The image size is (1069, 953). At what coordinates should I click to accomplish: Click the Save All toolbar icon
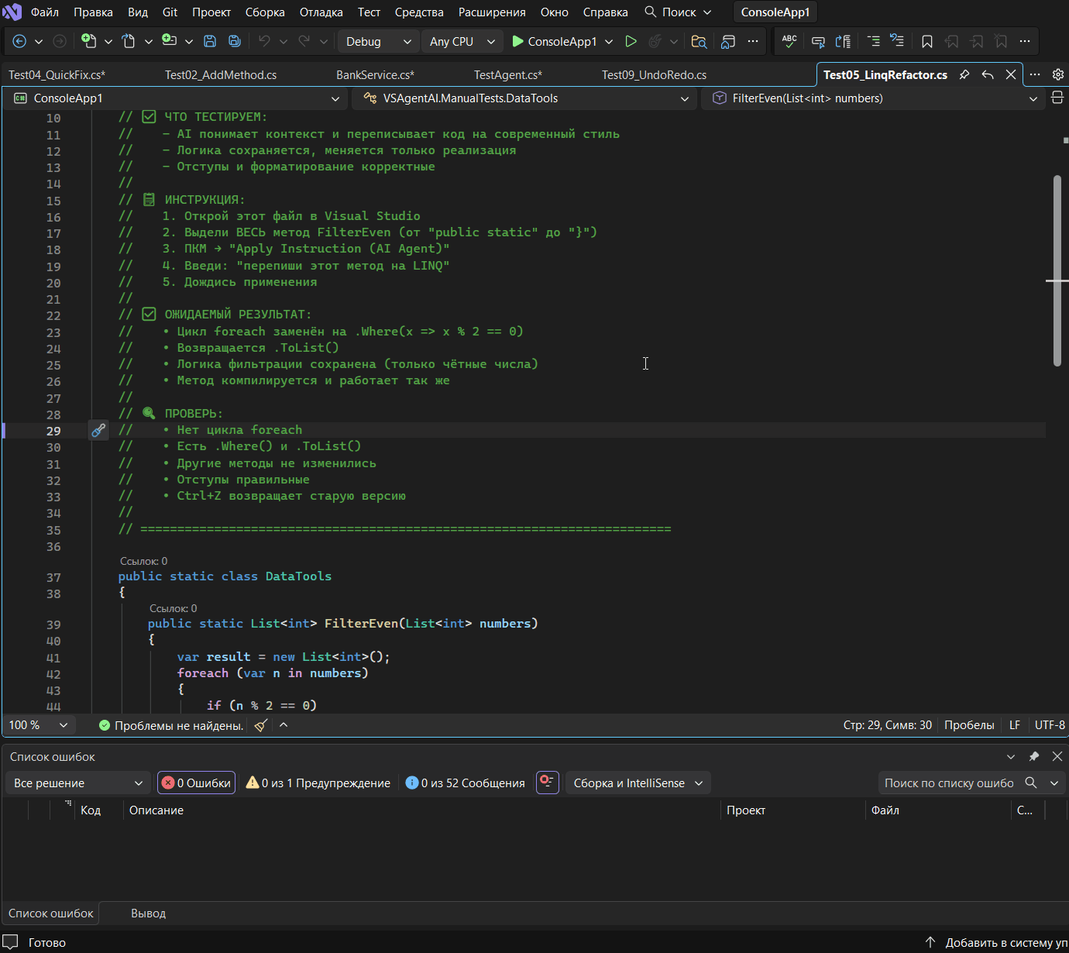pyautogui.click(x=234, y=41)
